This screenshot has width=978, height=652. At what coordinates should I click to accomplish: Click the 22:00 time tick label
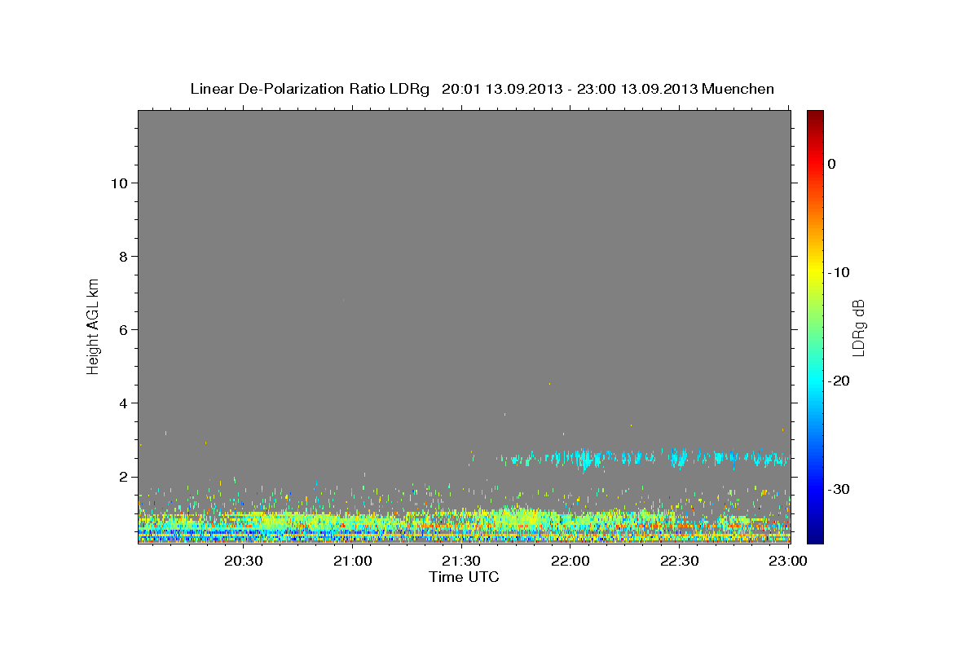click(570, 561)
